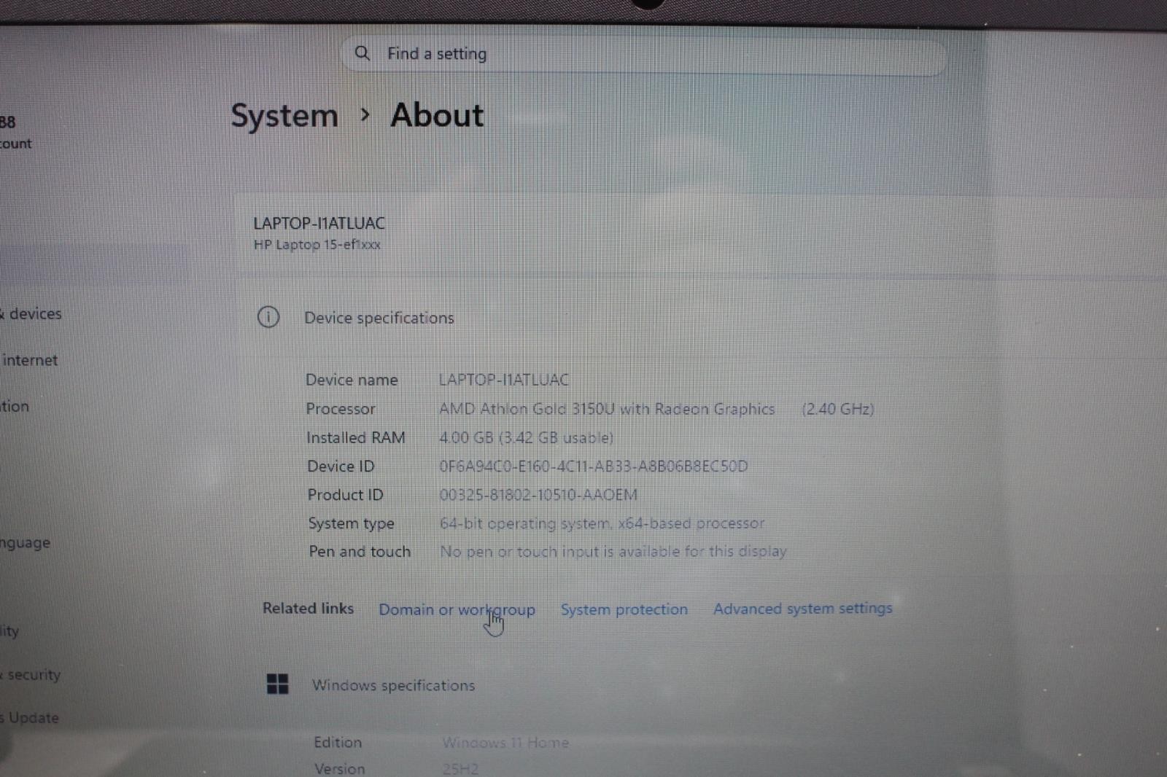The width and height of the screenshot is (1167, 777).
Task: Click the 64-bit operating system value
Action: point(602,523)
